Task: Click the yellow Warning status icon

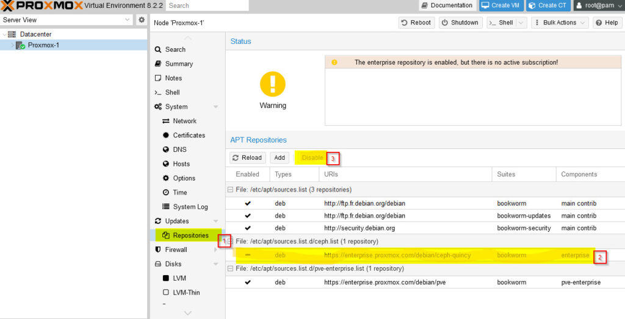Action: pyautogui.click(x=273, y=84)
